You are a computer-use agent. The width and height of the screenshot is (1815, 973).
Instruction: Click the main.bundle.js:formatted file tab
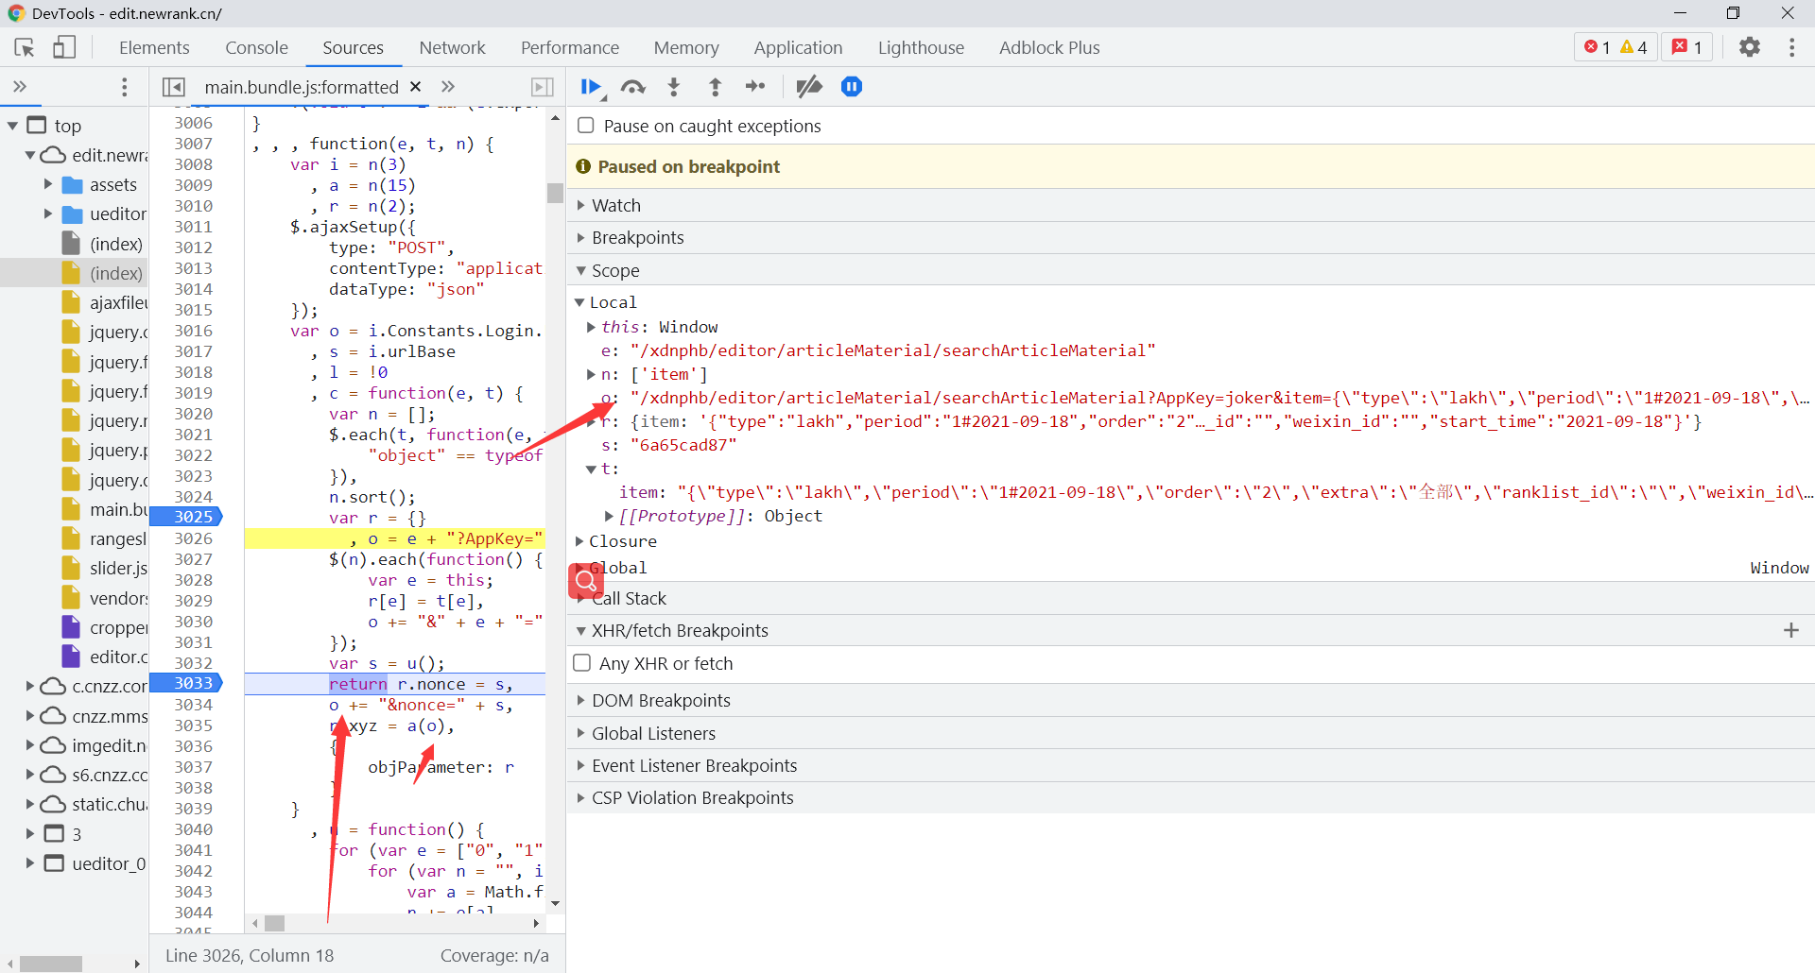[x=301, y=87]
